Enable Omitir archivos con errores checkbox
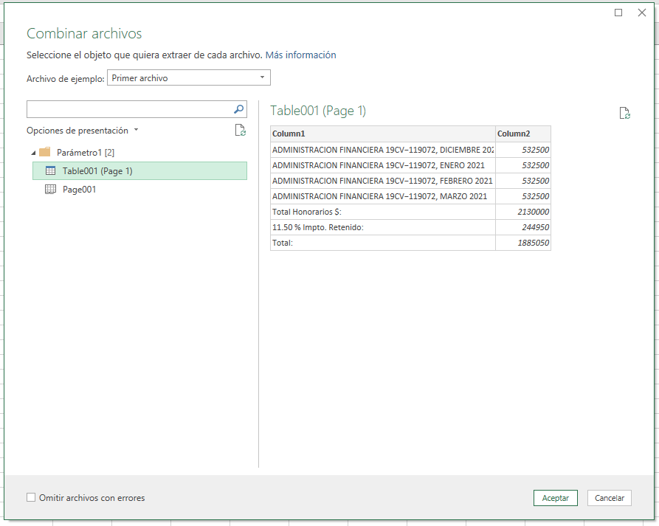This screenshot has width=659, height=526. [31, 498]
